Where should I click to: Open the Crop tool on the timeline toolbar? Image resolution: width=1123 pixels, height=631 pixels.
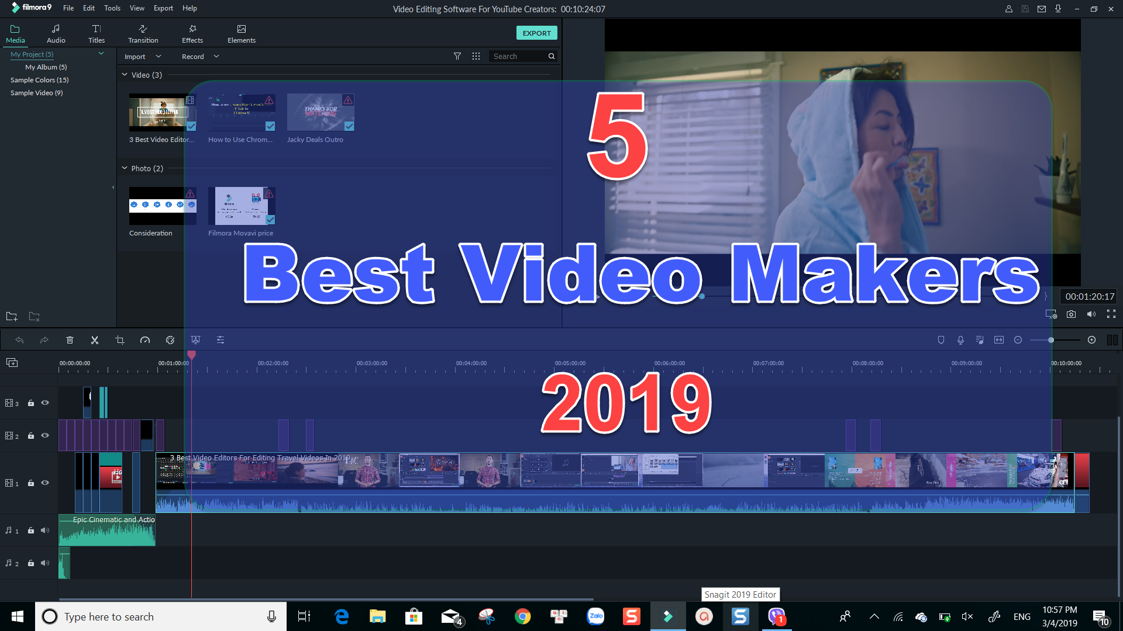pos(119,339)
